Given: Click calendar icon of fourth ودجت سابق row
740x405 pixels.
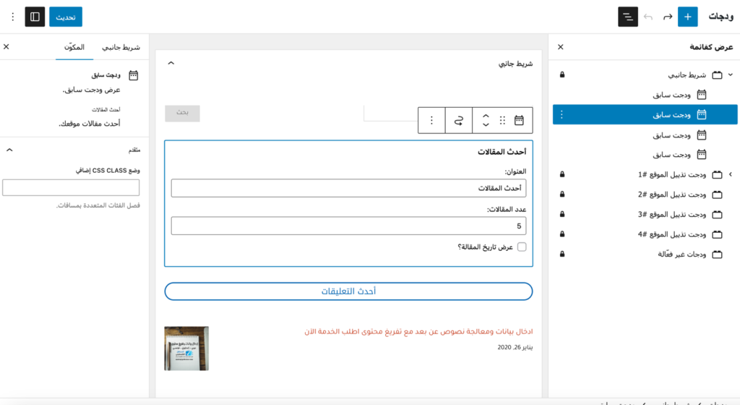Looking at the screenshot, I should 702,155.
